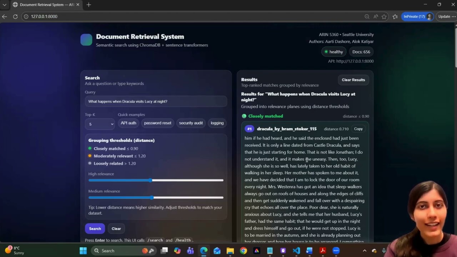457x257 pixels.
Task: Add page to favorites with star icon
Action: point(384,16)
